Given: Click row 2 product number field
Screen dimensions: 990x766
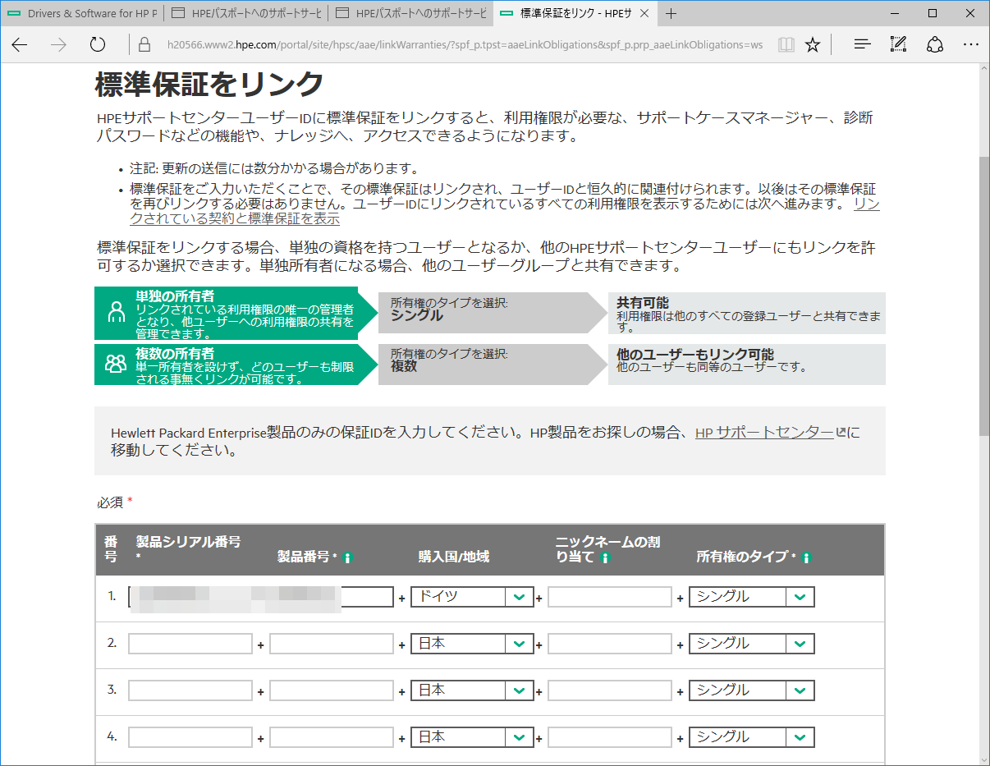Looking at the screenshot, I should [332, 644].
